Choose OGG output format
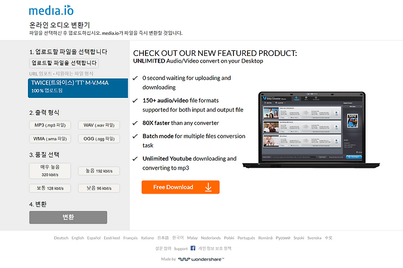The image size is (403, 268). [99, 139]
